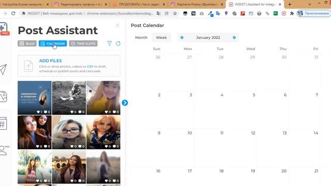
Task: Open the profile Приостановлена button
Action: (x=313, y=13)
